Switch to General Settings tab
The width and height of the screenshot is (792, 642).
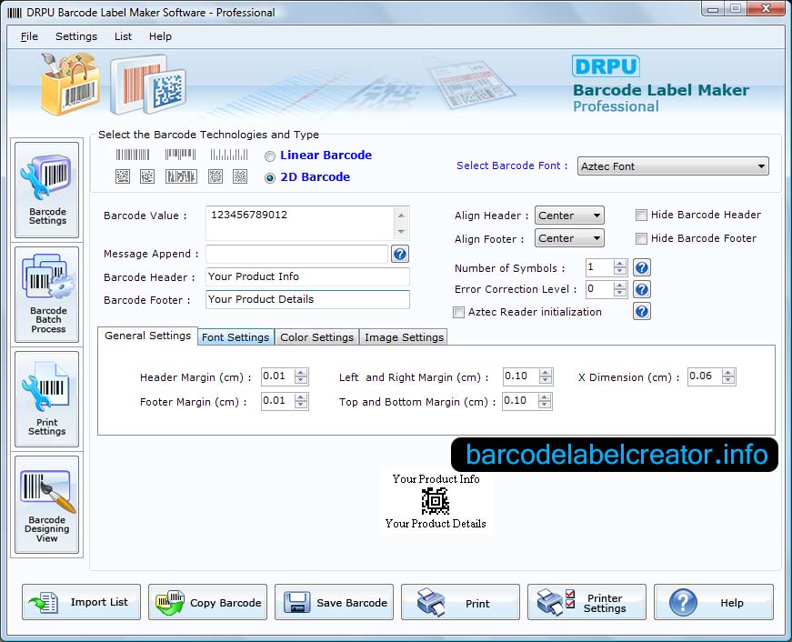(x=147, y=336)
